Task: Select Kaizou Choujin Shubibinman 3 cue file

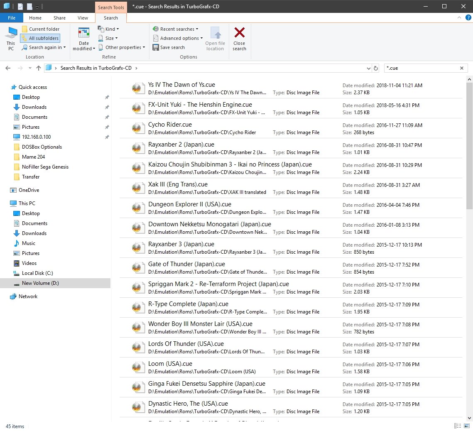Action: point(291,168)
